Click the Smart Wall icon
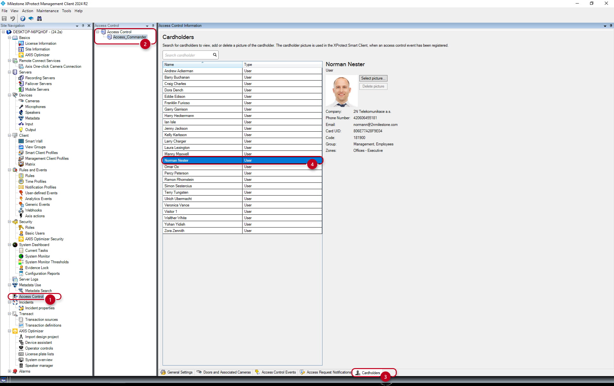The width and height of the screenshot is (614, 386). point(21,141)
